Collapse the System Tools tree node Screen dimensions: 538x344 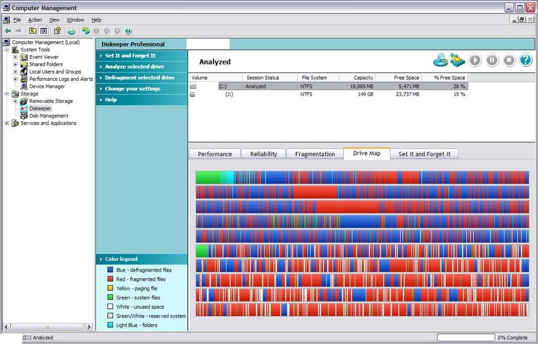6,50
